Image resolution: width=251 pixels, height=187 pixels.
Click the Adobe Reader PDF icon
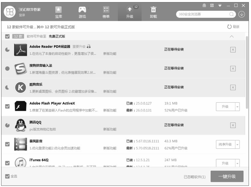[x=20, y=50]
